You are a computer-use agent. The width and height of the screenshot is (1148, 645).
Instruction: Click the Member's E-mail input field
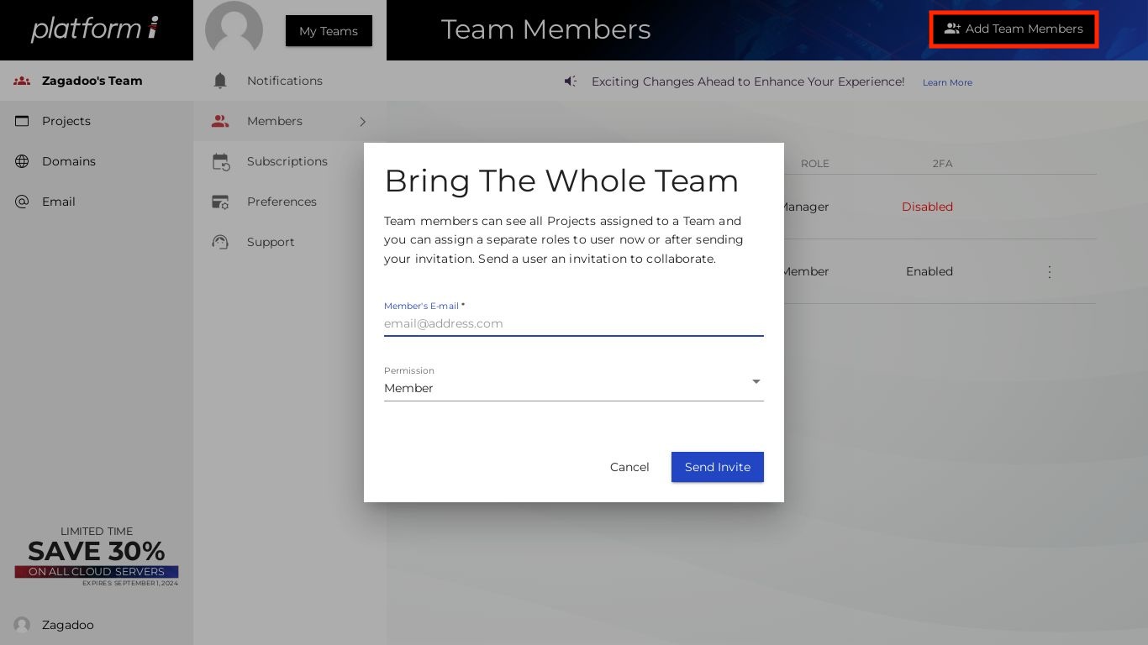574,323
